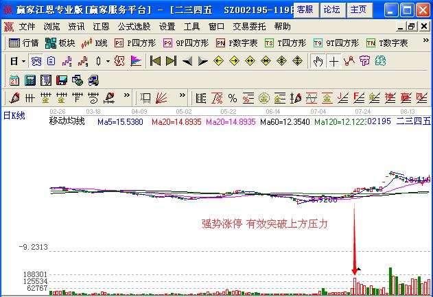Click the calendar date icon
Screen dimensions: 433x297
tap(14, 80)
